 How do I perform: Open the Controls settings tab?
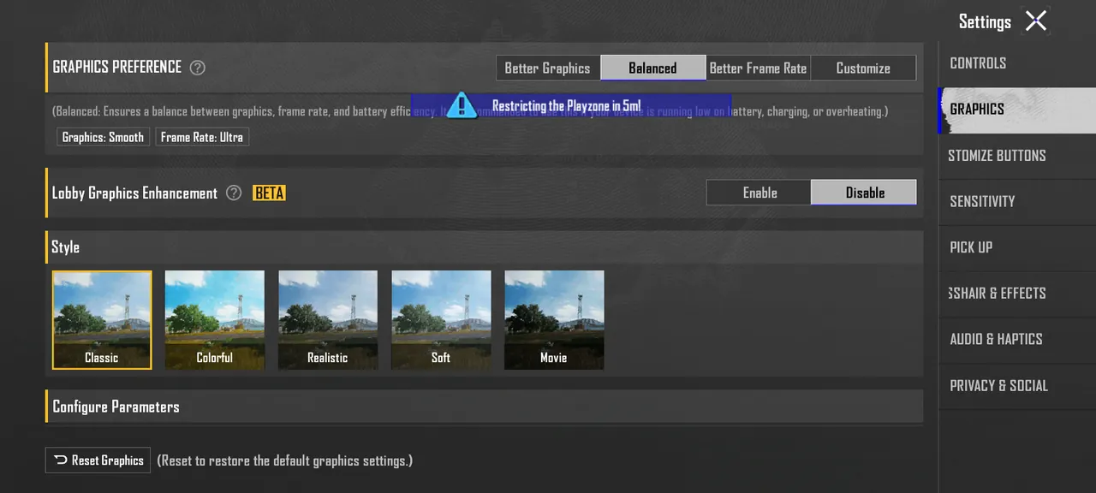pyautogui.click(x=1017, y=63)
